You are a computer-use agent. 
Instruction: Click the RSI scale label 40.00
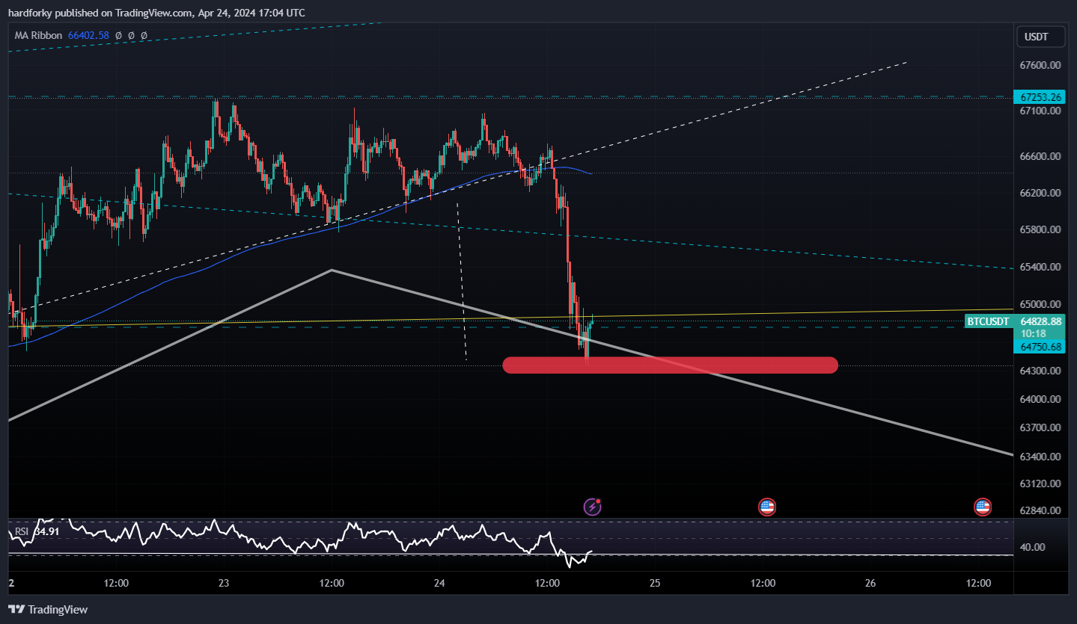[1033, 547]
